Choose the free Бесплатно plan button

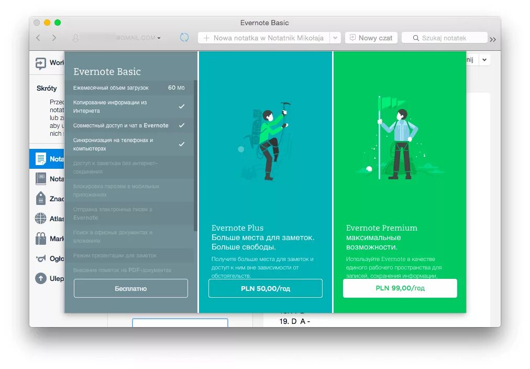131,288
